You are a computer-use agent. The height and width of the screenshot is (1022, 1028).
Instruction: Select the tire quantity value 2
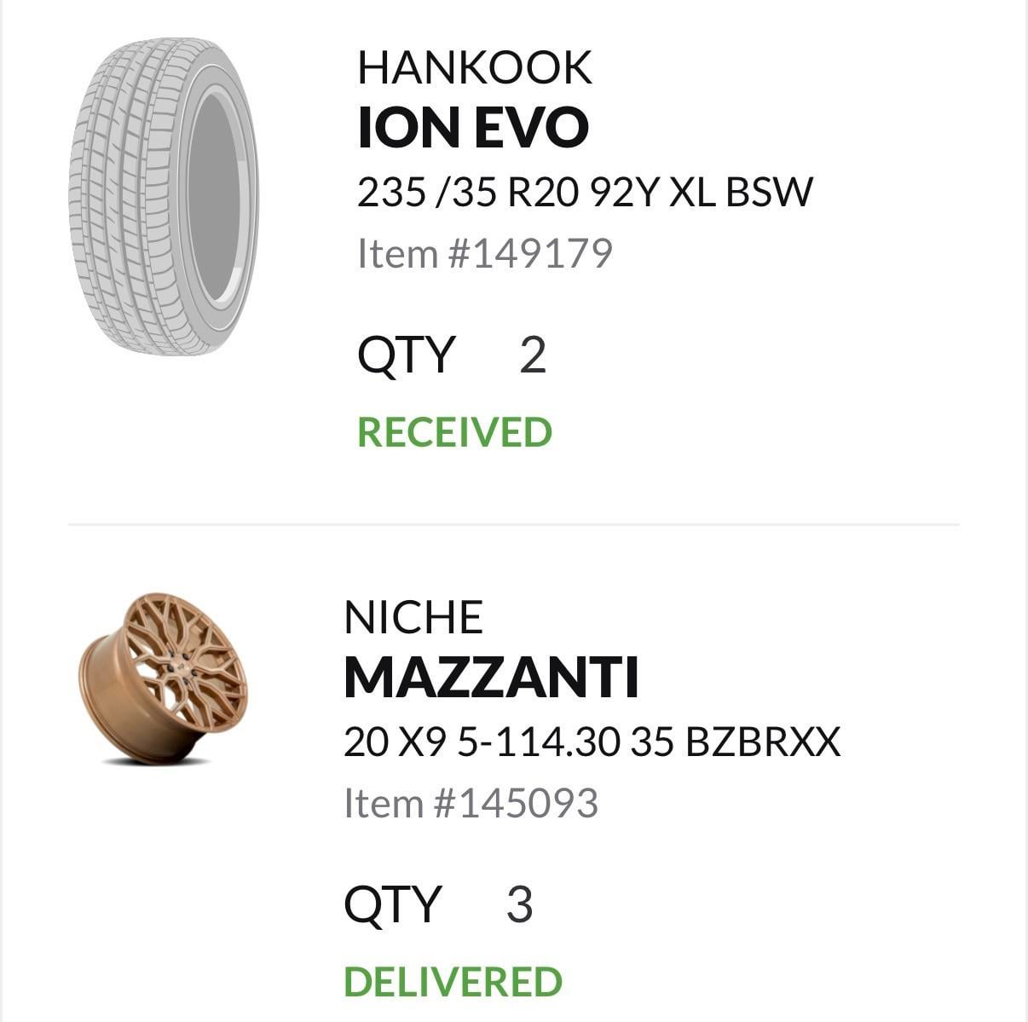coord(532,355)
